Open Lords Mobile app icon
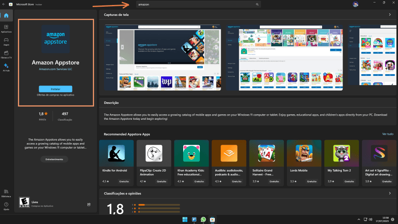The height and width of the screenshot is (224, 398). tap(304, 154)
